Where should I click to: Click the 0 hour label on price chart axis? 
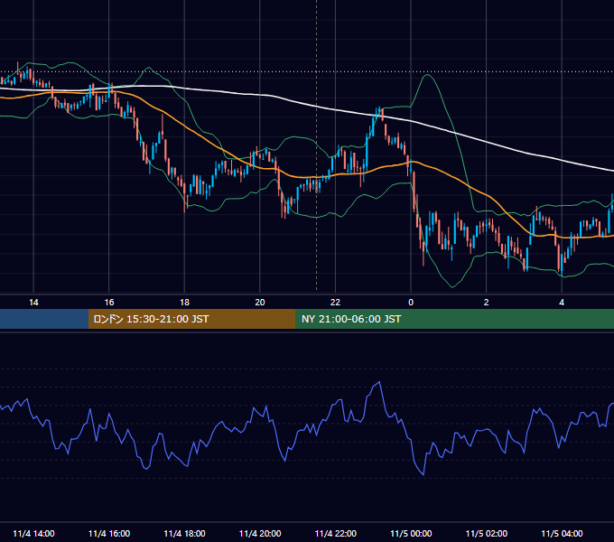tap(411, 303)
